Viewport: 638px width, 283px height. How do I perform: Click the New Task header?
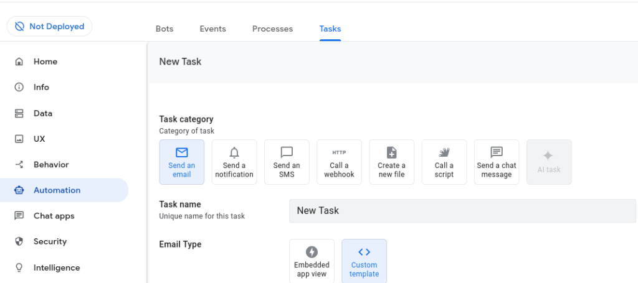tap(180, 62)
